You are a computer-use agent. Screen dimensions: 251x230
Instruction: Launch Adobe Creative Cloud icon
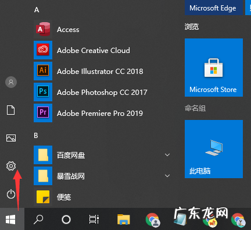pyautogui.click(x=43, y=50)
